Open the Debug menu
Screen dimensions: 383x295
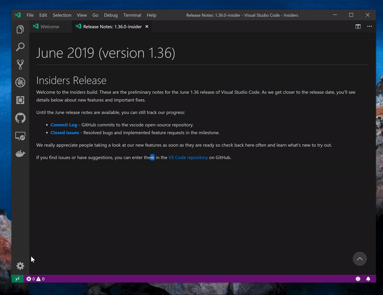tap(111, 15)
